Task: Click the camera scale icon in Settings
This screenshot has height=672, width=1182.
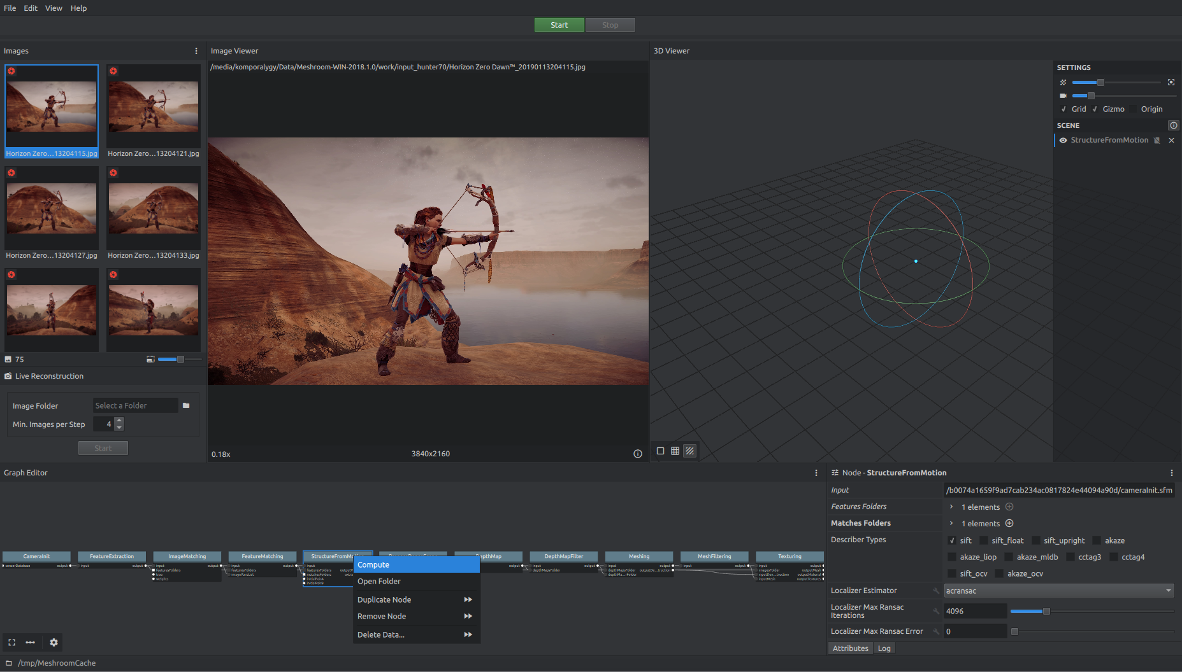Action: [x=1063, y=95]
